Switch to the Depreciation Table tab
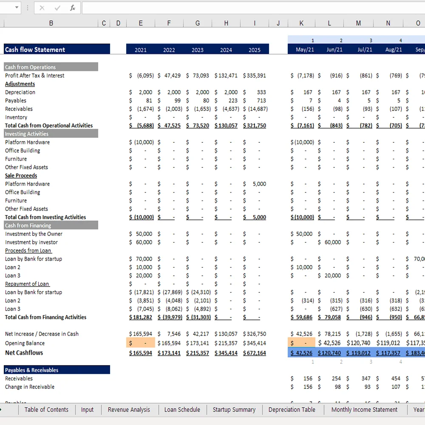425x425 pixels. coord(292,410)
